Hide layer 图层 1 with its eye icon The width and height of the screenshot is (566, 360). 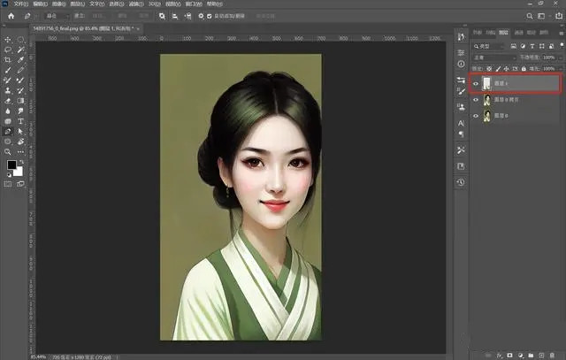(x=476, y=84)
